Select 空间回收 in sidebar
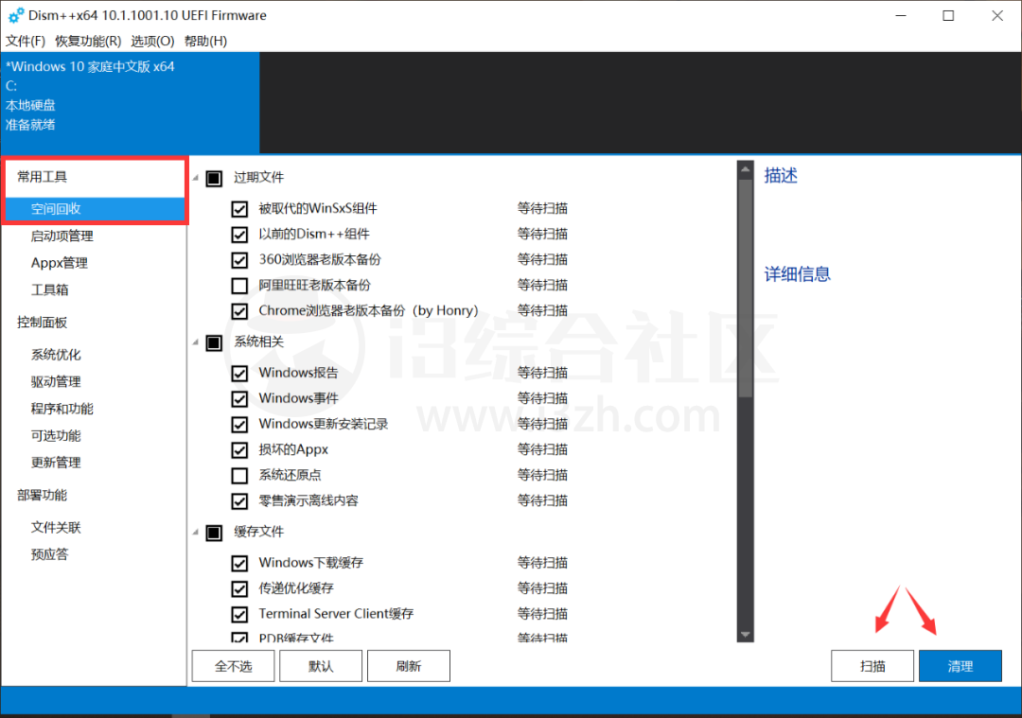1022x718 pixels. [x=96, y=209]
